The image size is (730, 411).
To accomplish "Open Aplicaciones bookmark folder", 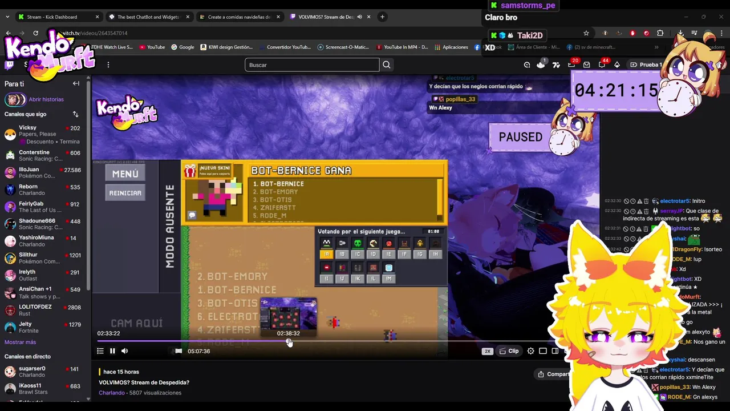I will [451, 47].
